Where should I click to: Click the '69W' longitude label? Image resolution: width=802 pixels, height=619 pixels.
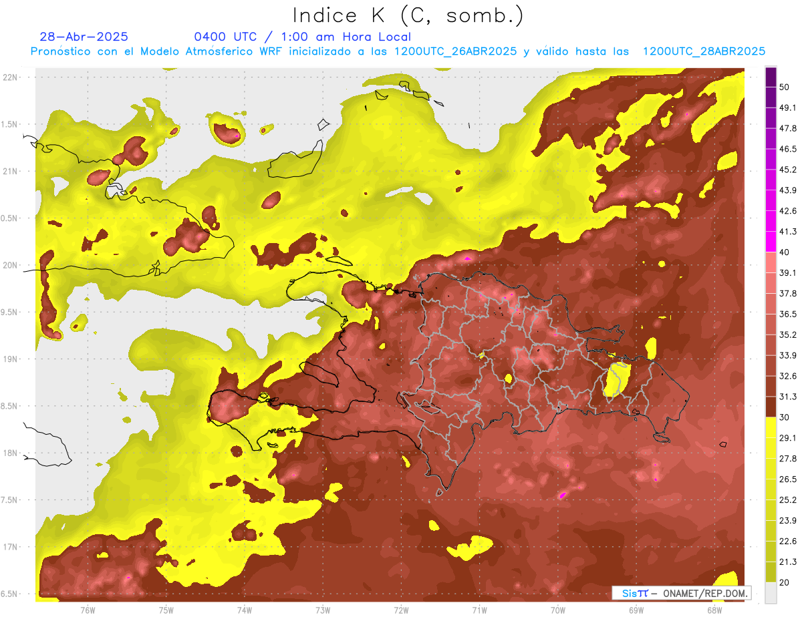coord(636,610)
